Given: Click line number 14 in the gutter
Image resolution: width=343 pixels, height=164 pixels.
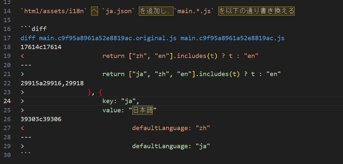Looking at the screenshot, I should [x=7, y=11].
